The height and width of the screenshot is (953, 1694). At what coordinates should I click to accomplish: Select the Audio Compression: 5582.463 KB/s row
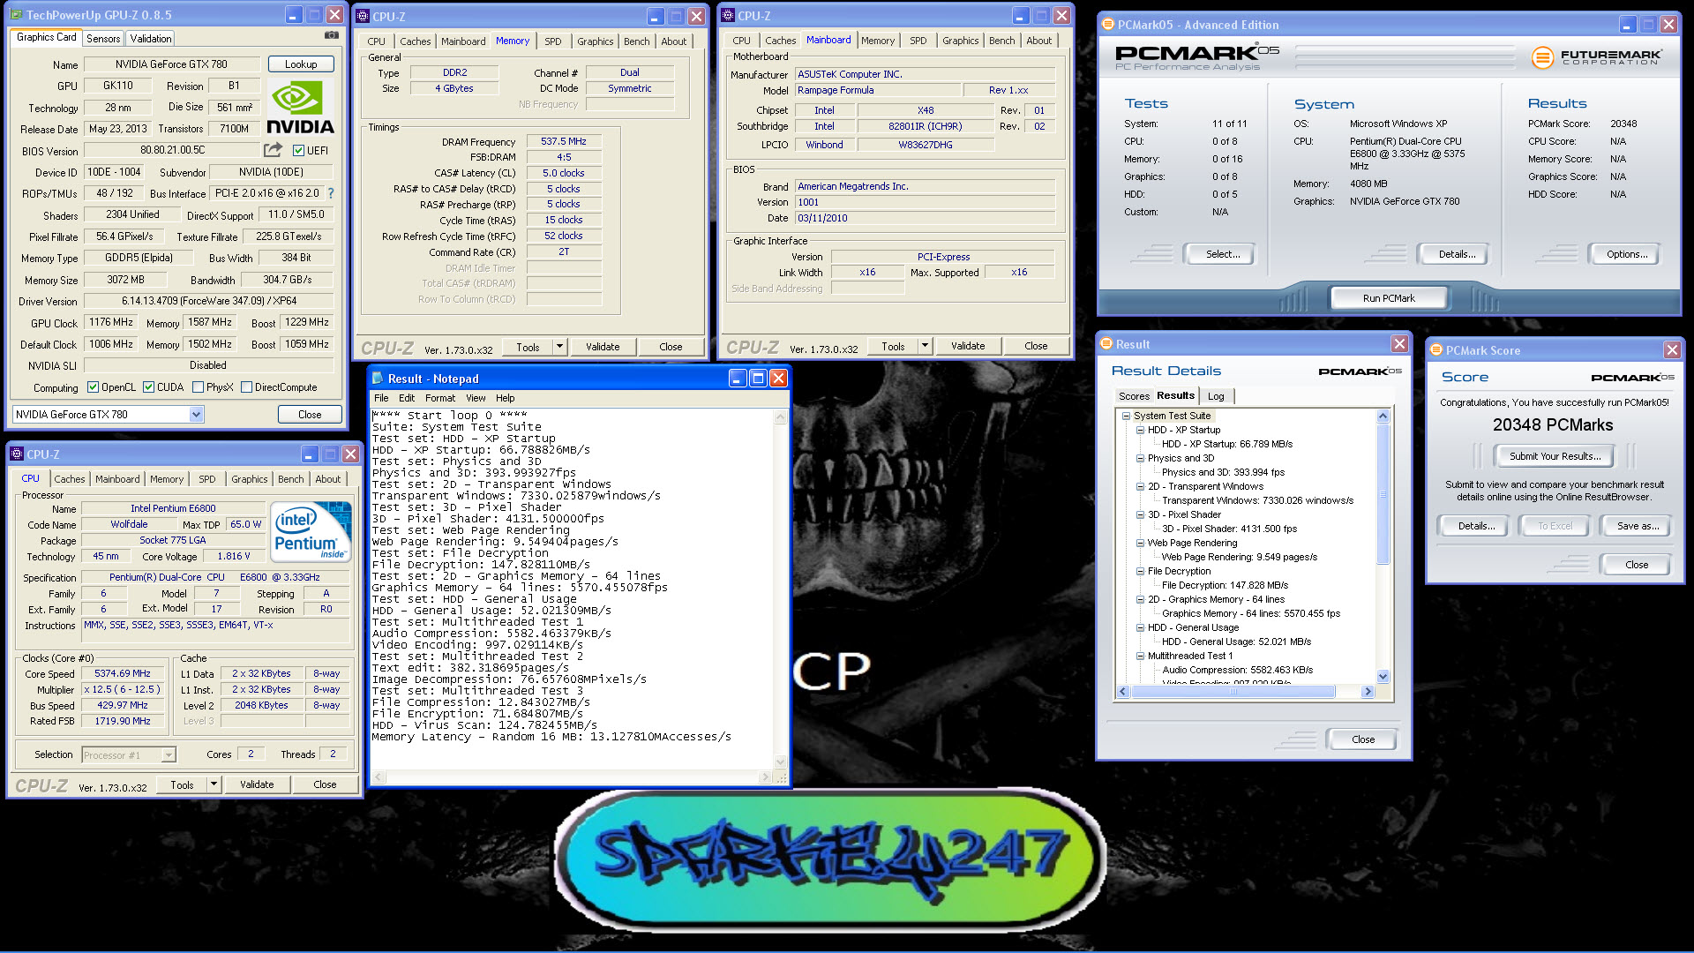click(x=1237, y=670)
